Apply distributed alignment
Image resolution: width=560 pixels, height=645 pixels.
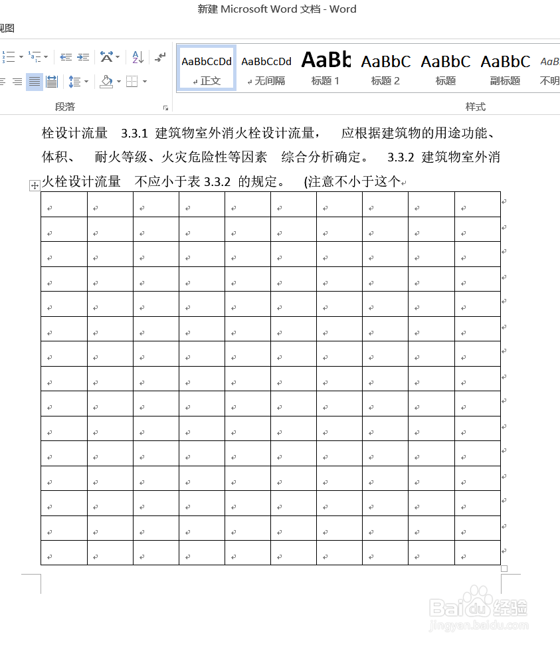[x=52, y=82]
